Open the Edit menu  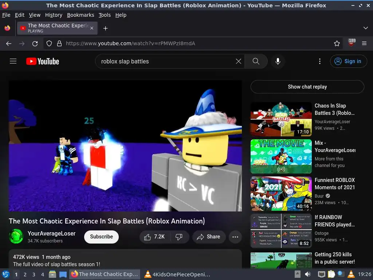20,15
